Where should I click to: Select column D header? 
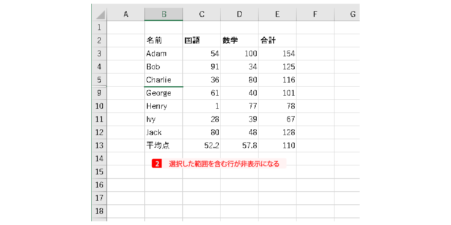point(239,14)
